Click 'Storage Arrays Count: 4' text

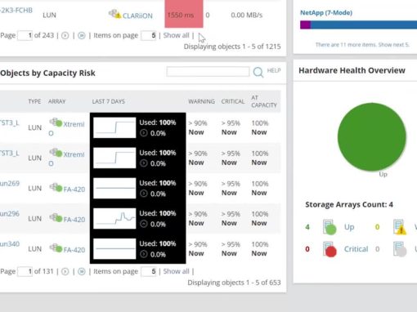click(x=349, y=205)
